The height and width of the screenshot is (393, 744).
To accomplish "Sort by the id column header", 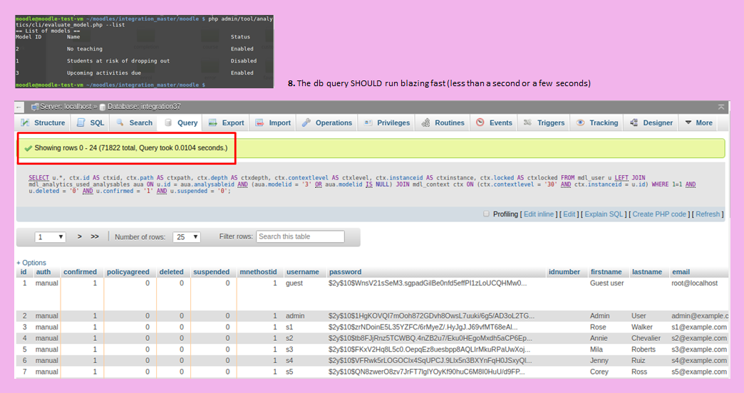I will 24,272.
